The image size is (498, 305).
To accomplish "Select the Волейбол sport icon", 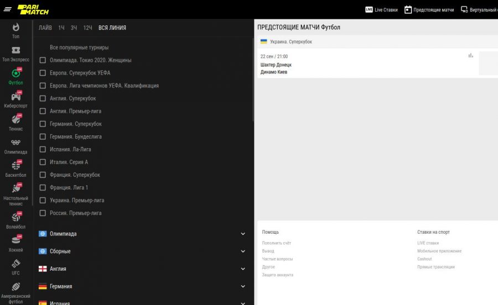I will [x=15, y=218].
